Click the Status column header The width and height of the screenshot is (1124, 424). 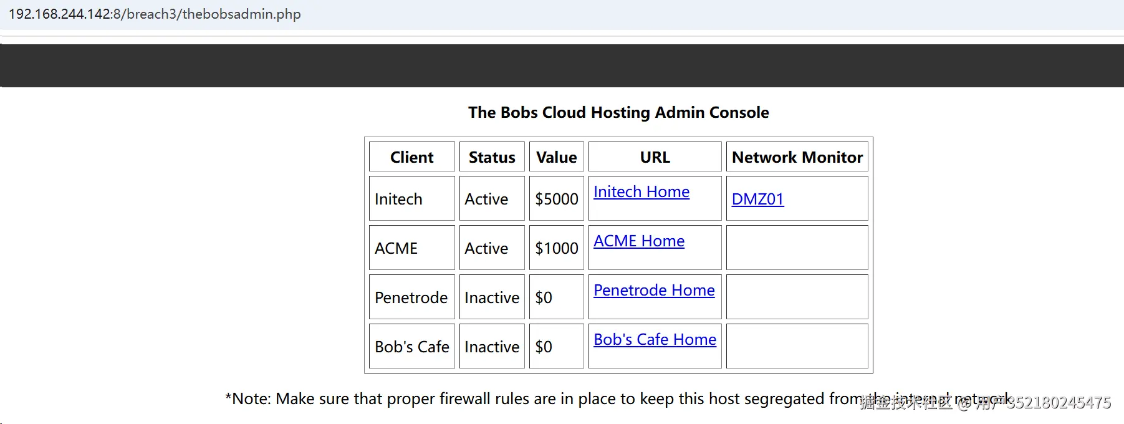tap(492, 157)
